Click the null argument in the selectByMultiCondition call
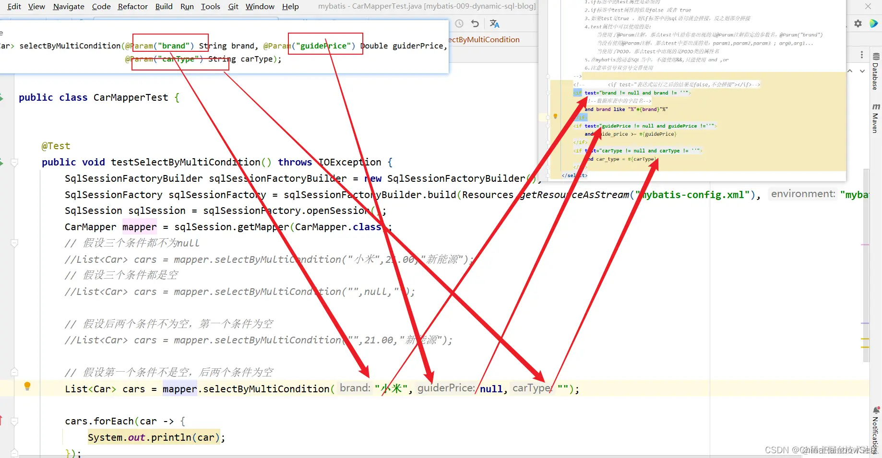The height and width of the screenshot is (458, 882). pos(491,389)
